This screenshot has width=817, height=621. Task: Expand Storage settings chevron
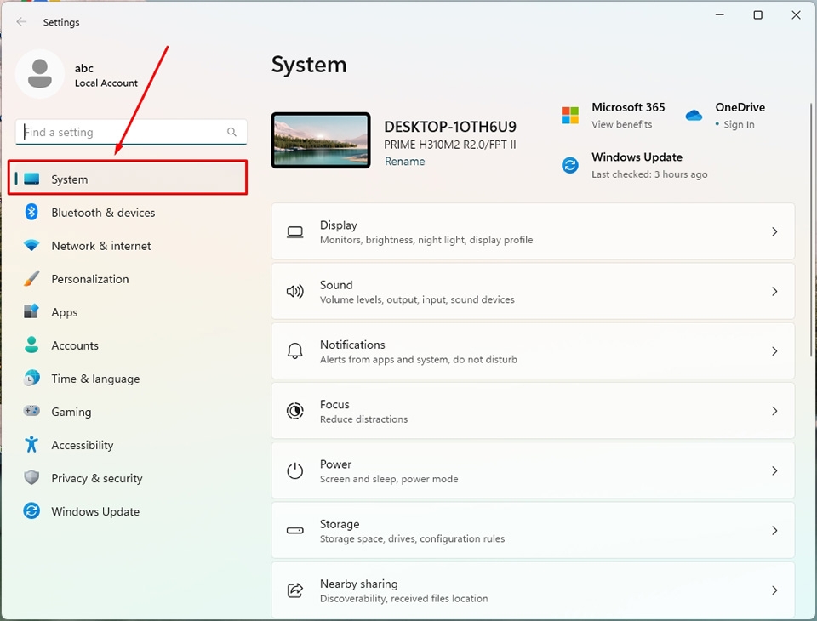coord(774,530)
